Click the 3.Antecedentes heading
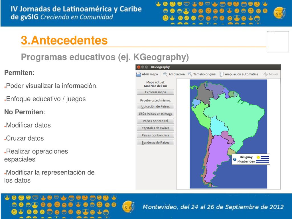 [64, 40]
